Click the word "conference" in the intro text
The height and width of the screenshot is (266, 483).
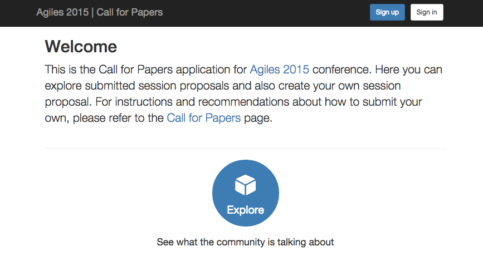340,70
